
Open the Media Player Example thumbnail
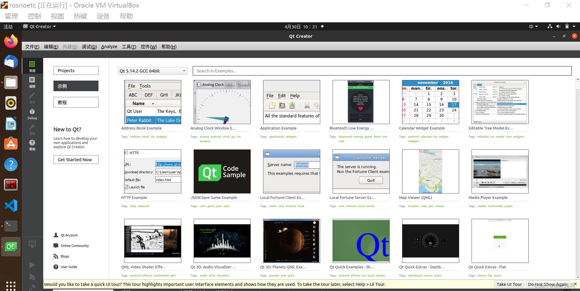(x=500, y=171)
